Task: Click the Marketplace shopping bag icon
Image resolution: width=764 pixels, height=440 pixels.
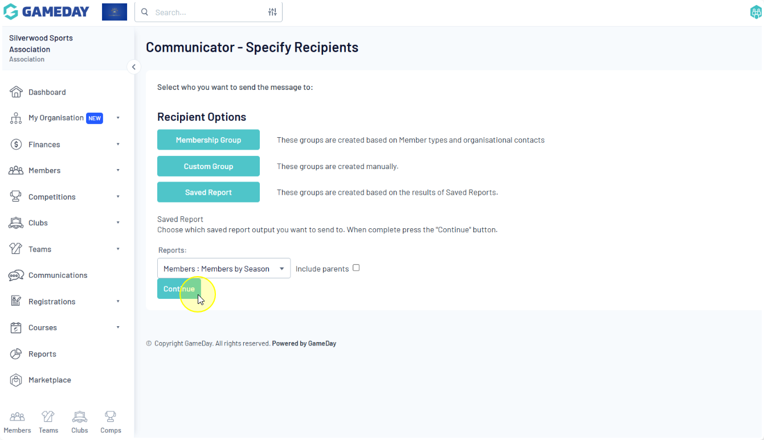Action: (x=16, y=380)
